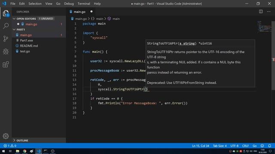Image resolution: width=275 pixels, height=154 pixels.
Task: Select the Go language mode
Action: [254, 145]
